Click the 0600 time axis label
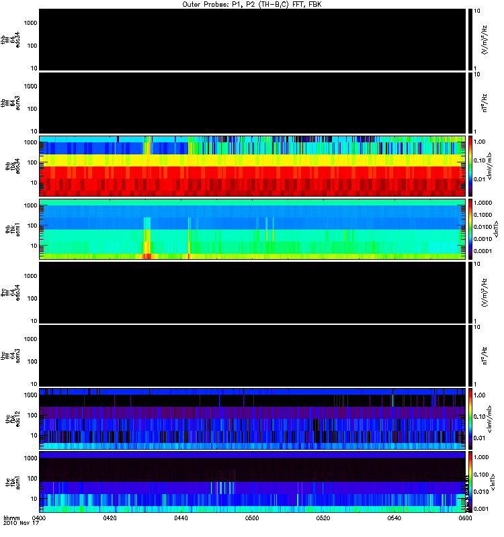Image resolution: width=504 pixels, height=537 pixels. point(465,518)
